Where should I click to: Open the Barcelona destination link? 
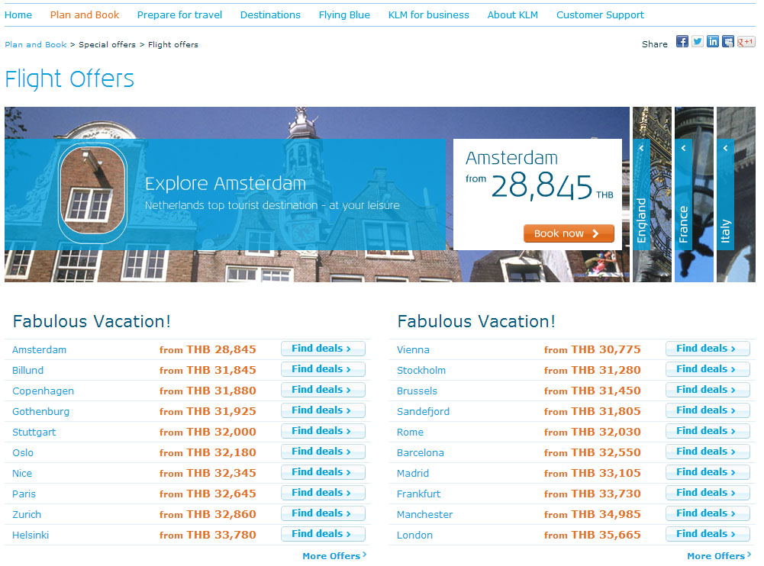420,452
